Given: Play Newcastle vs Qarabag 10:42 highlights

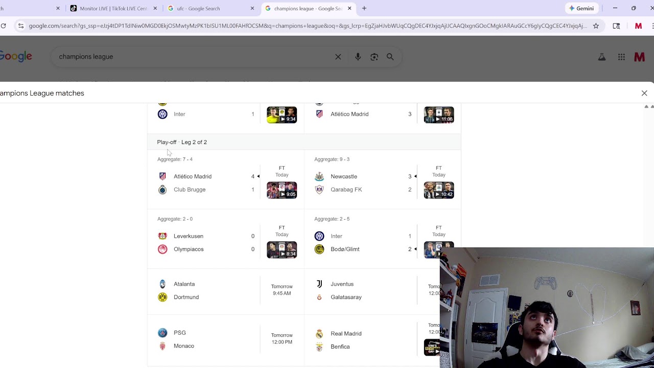Looking at the screenshot, I should click(438, 190).
